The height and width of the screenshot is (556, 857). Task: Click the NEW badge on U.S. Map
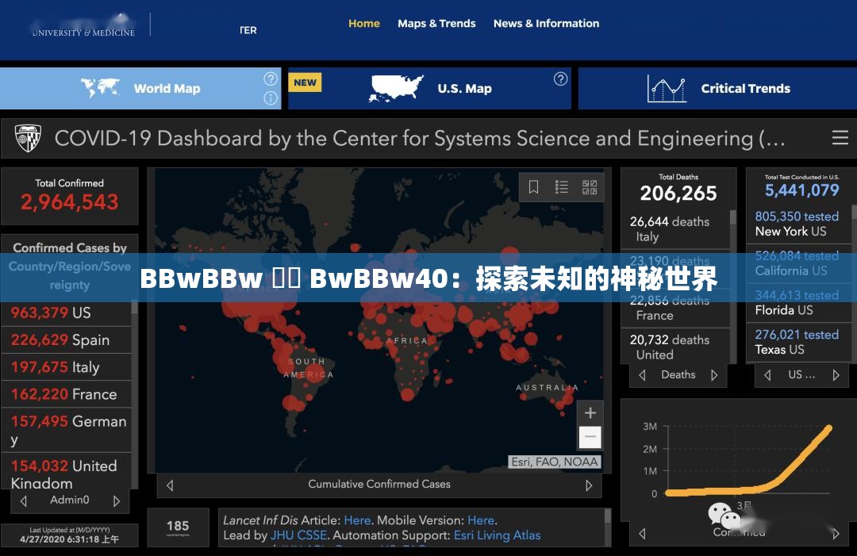click(305, 82)
